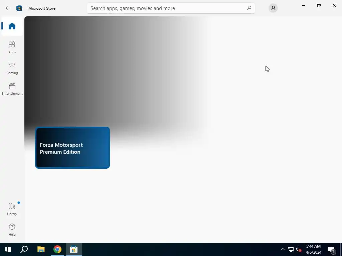Open the Help section
The image size is (342, 256).
pos(12,230)
